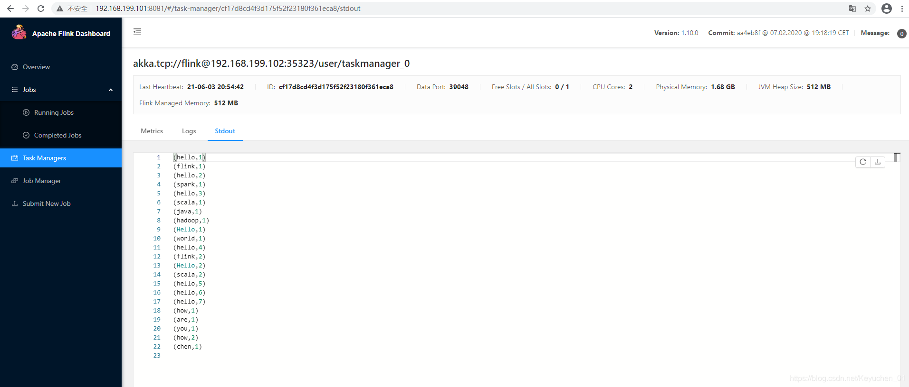The height and width of the screenshot is (387, 909).
Task: Click the output line (chen,1)
Action: click(x=188, y=346)
